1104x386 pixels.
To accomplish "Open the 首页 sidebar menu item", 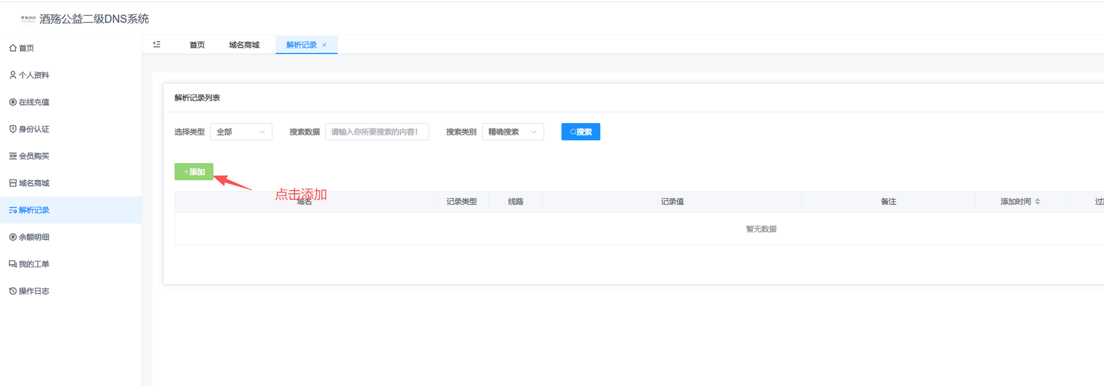I will 71,48.
